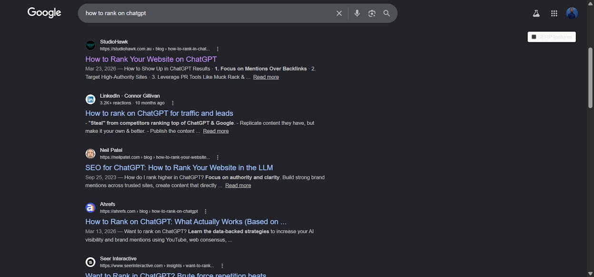Open Search Labs flask icon
The width and height of the screenshot is (594, 277).
536,13
